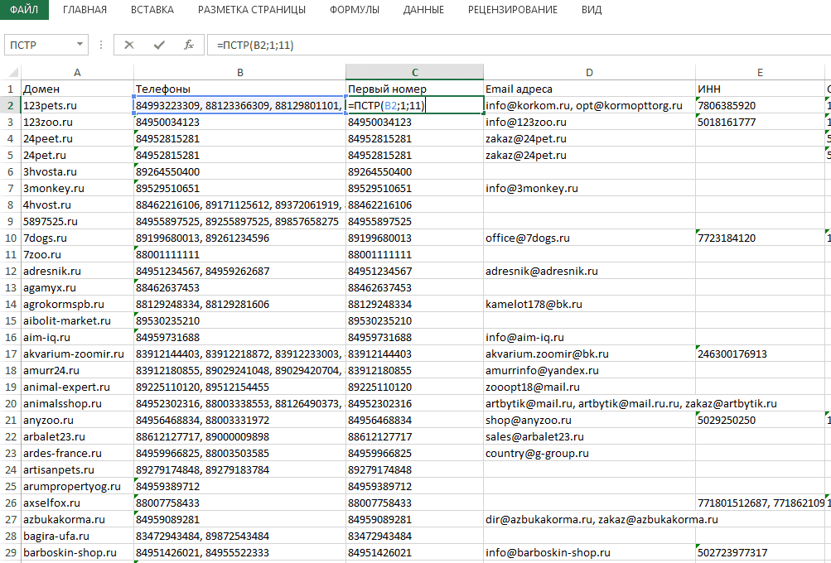Switch to the РЕЦЕНЗИРОВАНИЕ tab

coord(513,10)
